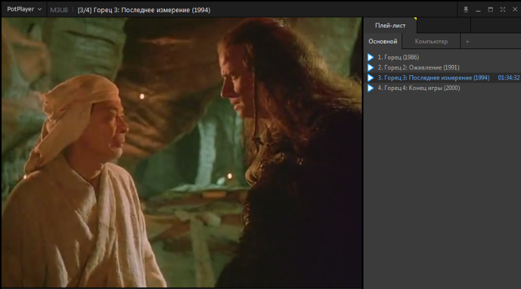Click play icon next to Горец 3: Последнее измерение
The height and width of the screenshot is (289, 521).
click(370, 78)
